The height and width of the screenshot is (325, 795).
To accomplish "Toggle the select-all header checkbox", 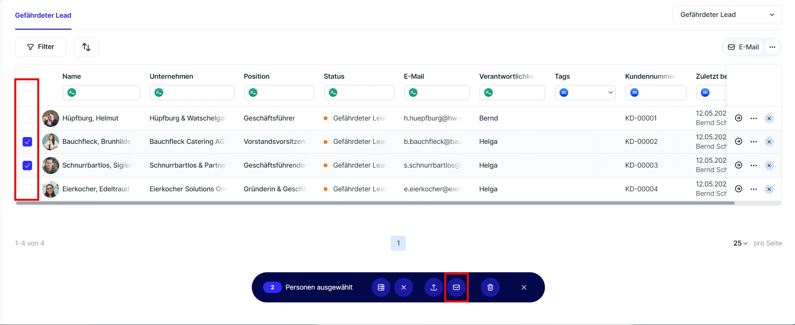I will 27,87.
